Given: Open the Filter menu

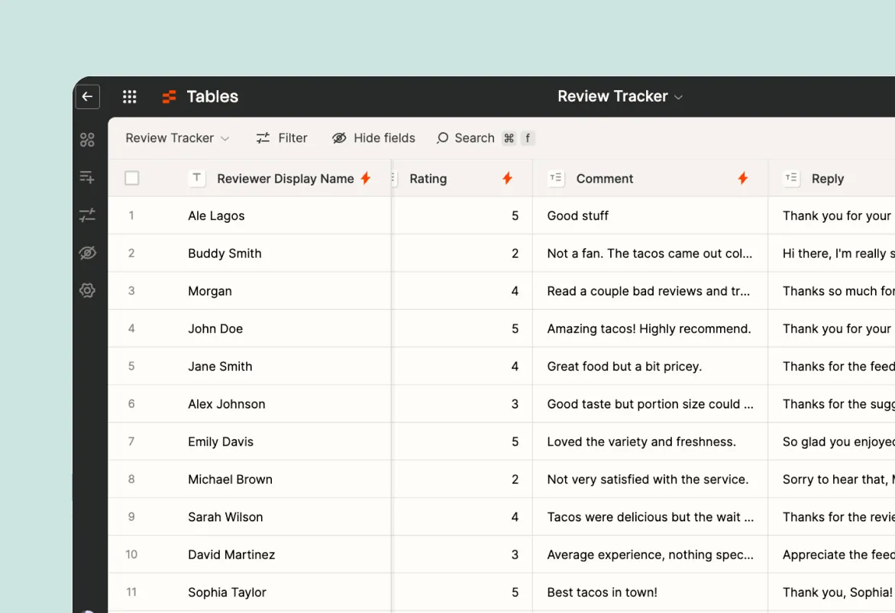Looking at the screenshot, I should pyautogui.click(x=282, y=137).
